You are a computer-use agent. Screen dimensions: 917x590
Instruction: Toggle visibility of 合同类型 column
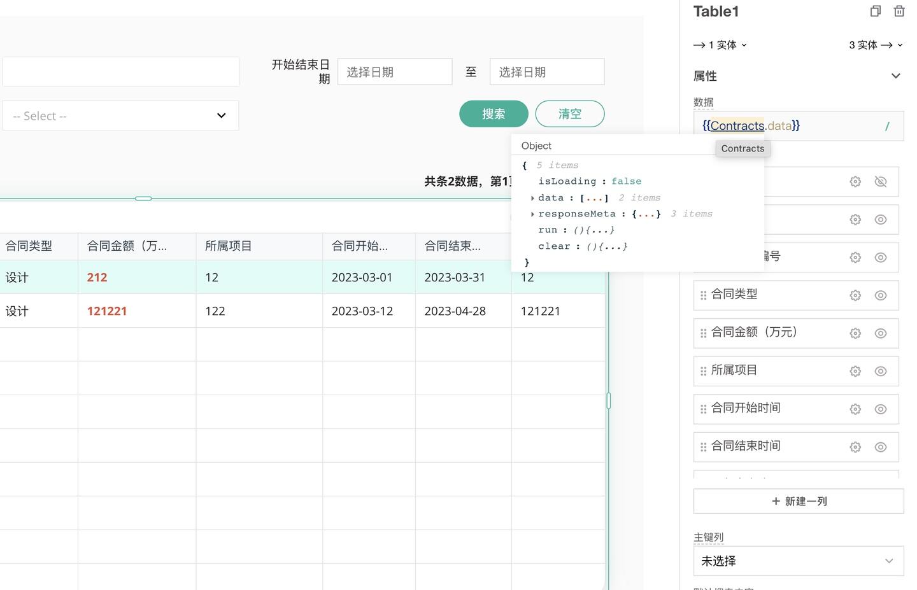pos(881,295)
